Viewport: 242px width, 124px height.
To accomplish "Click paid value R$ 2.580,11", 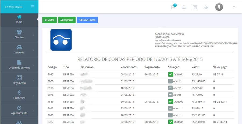I will (x=220, y=102).
